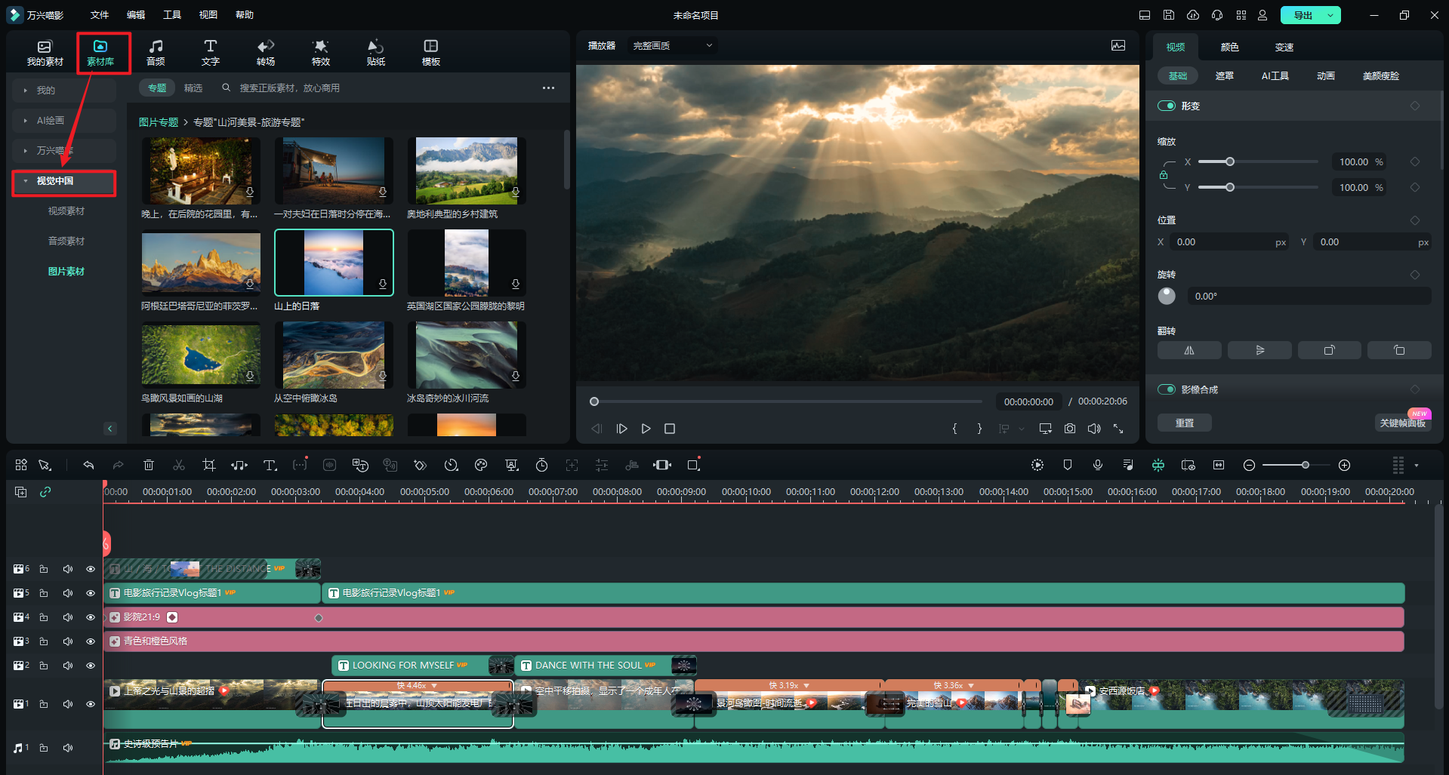Switch to the 颜色 color tab
Screen dimensions: 1449x775
[1229, 47]
